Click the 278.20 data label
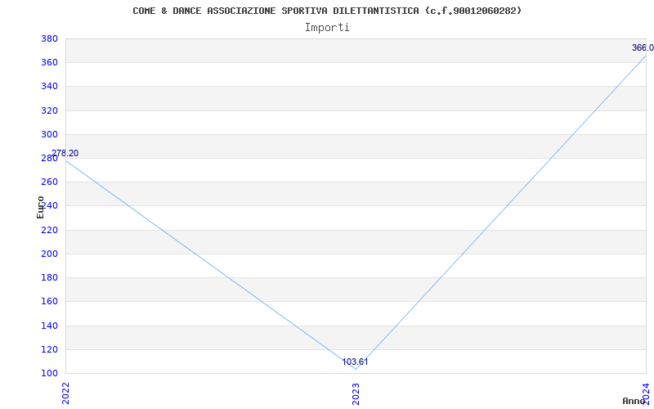 click(x=65, y=153)
